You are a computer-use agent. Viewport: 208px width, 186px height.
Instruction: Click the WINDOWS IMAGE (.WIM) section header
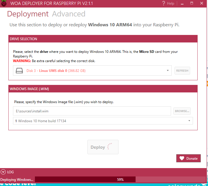103,89
